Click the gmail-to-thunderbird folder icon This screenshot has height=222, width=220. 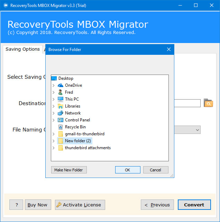click(x=61, y=134)
